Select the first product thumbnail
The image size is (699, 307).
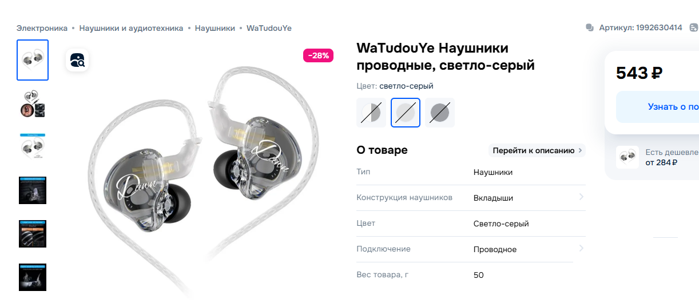pyautogui.click(x=33, y=60)
